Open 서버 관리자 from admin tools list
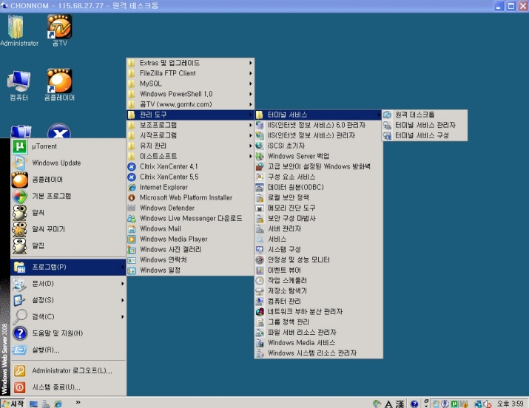The width and height of the screenshot is (529, 408). coord(284,229)
